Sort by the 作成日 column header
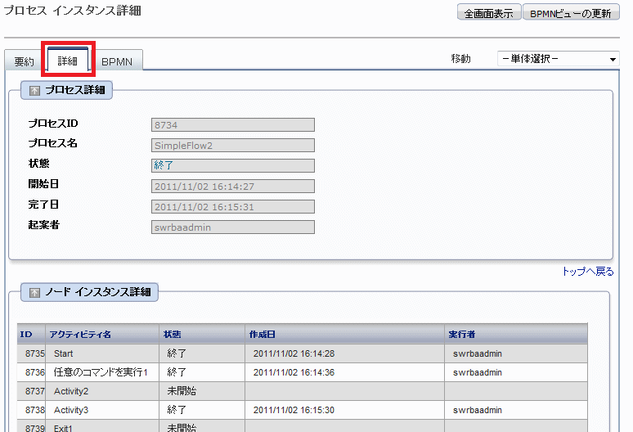 (x=263, y=335)
